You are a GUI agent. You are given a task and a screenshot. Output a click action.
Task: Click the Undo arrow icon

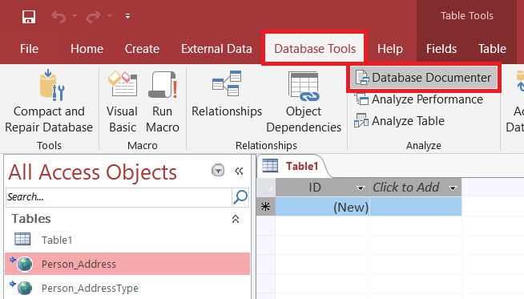pos(58,16)
